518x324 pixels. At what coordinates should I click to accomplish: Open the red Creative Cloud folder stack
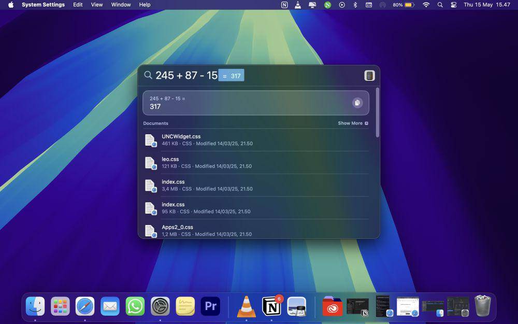coord(333,306)
